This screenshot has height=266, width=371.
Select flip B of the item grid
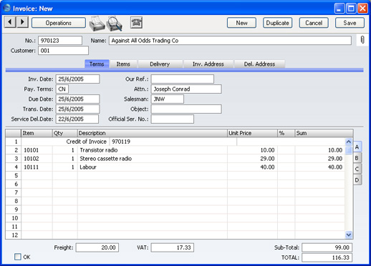357,158
